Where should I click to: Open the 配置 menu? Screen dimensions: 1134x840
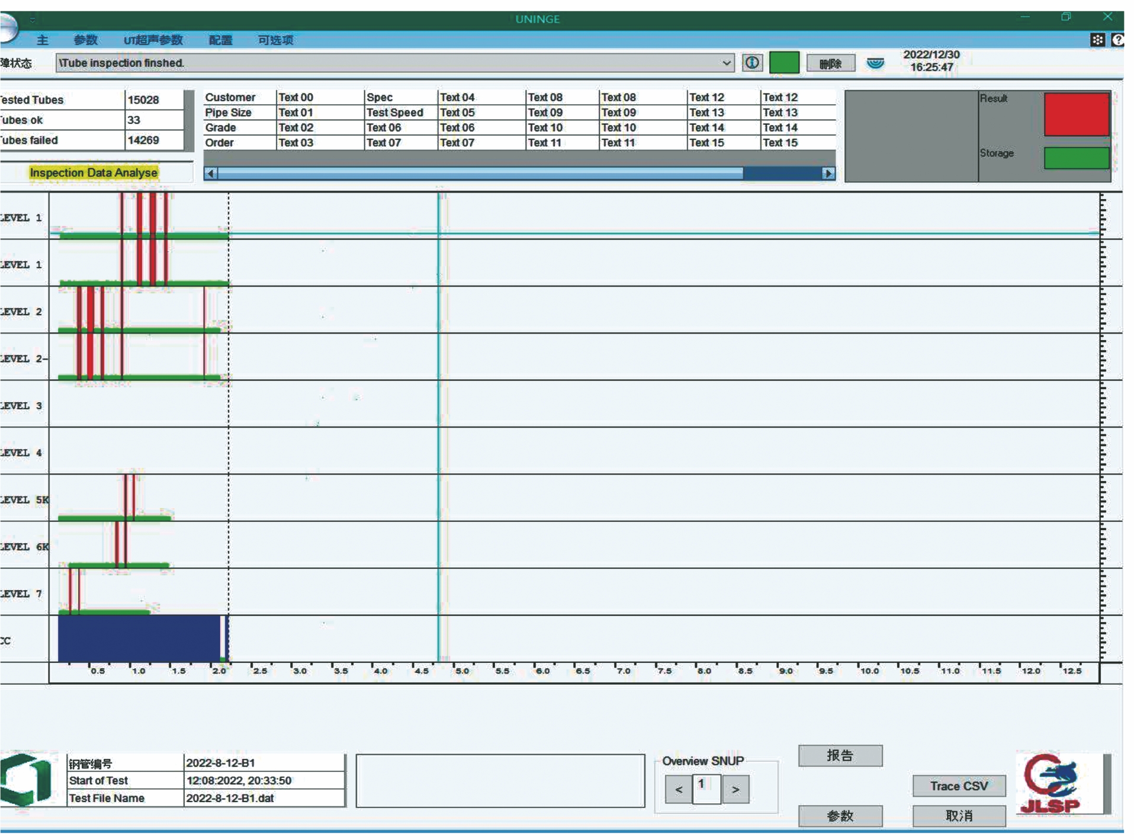coord(220,40)
